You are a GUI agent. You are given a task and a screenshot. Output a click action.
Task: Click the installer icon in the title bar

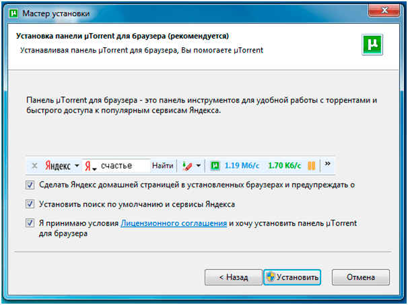[11, 11]
